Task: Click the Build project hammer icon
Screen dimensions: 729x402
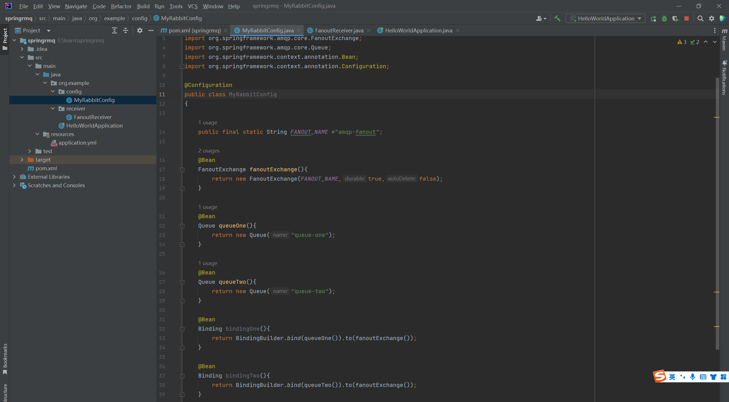Action: 557,18
